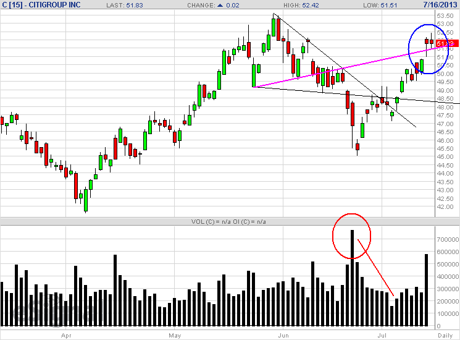Click the 700000 volume axis label
460x340 pixels.
[448, 240]
